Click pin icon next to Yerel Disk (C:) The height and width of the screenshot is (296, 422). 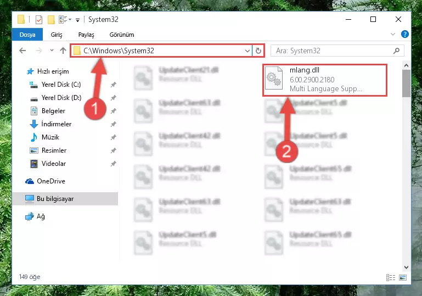pos(113,85)
